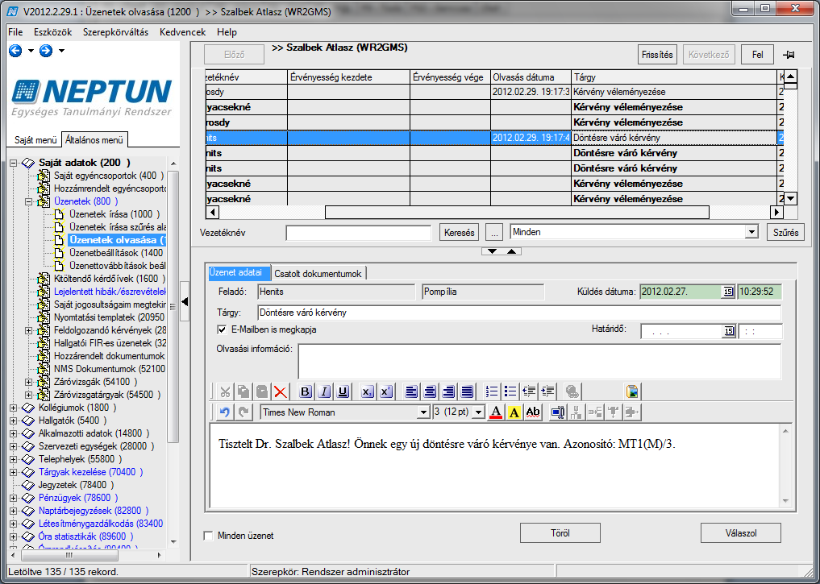Open the Szerepkörváltás menu
Viewport: 820px width, 584px height.
(115, 32)
